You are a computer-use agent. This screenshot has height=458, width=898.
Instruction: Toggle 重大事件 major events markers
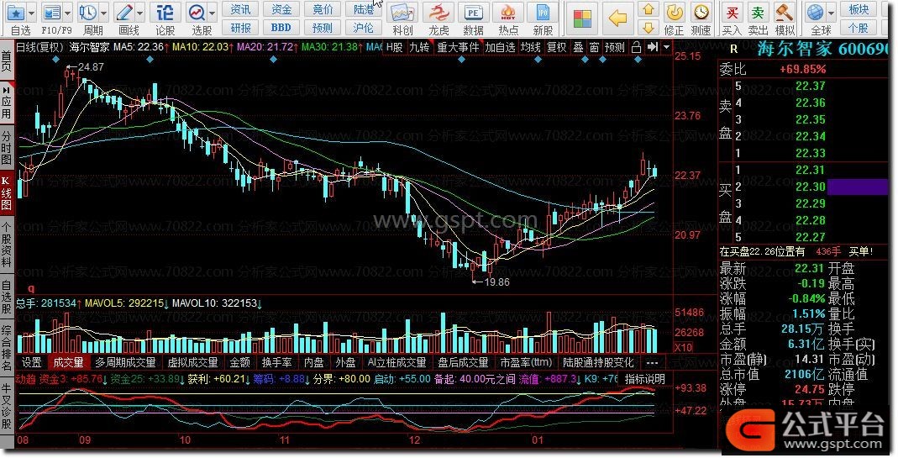coord(458,48)
